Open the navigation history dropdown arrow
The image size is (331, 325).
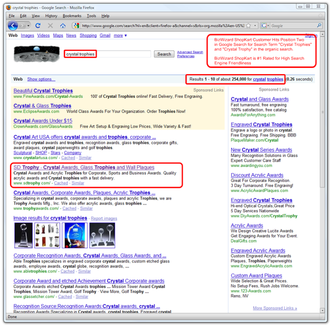[x=29, y=26]
